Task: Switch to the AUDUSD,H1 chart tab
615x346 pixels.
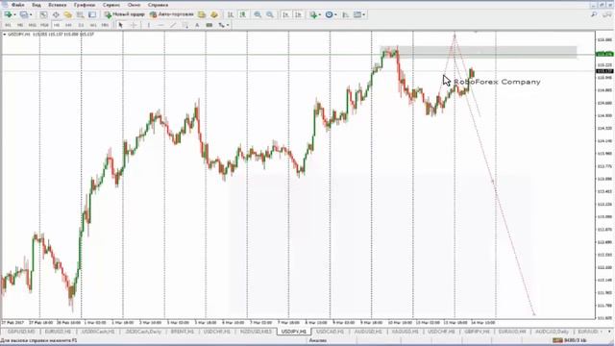Action: click(368, 332)
